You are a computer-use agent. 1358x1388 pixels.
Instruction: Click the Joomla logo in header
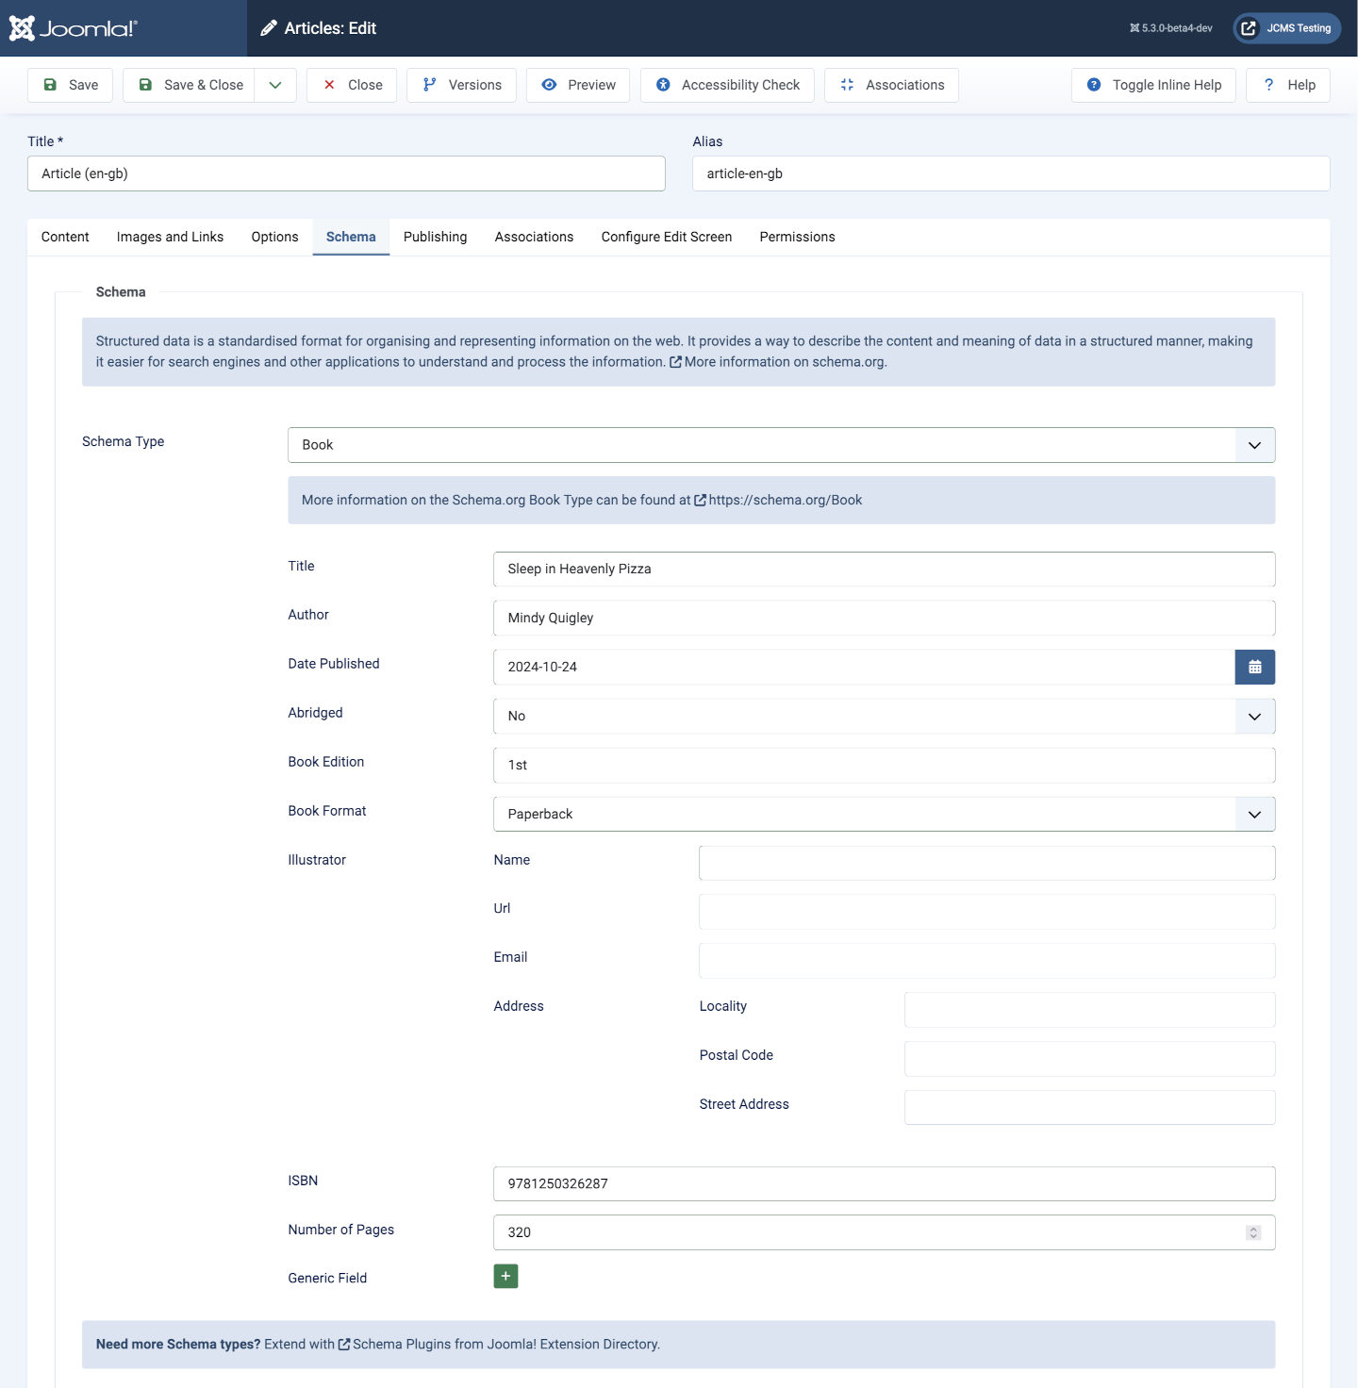point(74,28)
